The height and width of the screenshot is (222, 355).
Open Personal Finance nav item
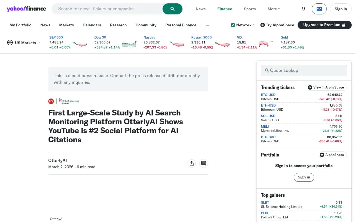click(181, 25)
